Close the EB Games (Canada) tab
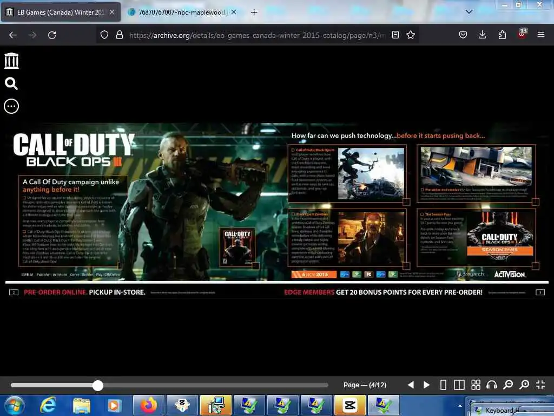This screenshot has width=554, height=416. [x=112, y=12]
